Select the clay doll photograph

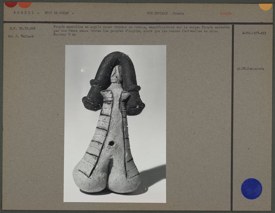click(x=115, y=123)
